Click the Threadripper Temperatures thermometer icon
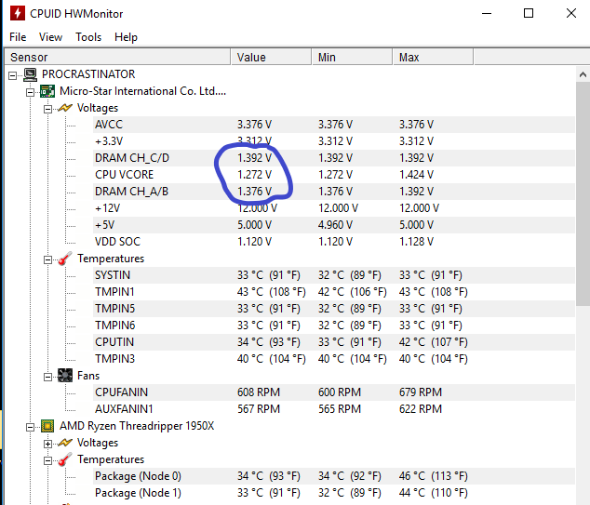The width and height of the screenshot is (590, 505). [x=65, y=459]
